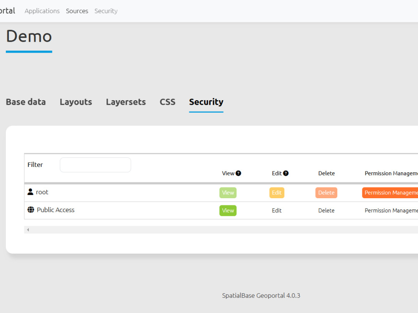This screenshot has width=418, height=313.
Task: Open the Edit column help icon
Action: [286, 173]
